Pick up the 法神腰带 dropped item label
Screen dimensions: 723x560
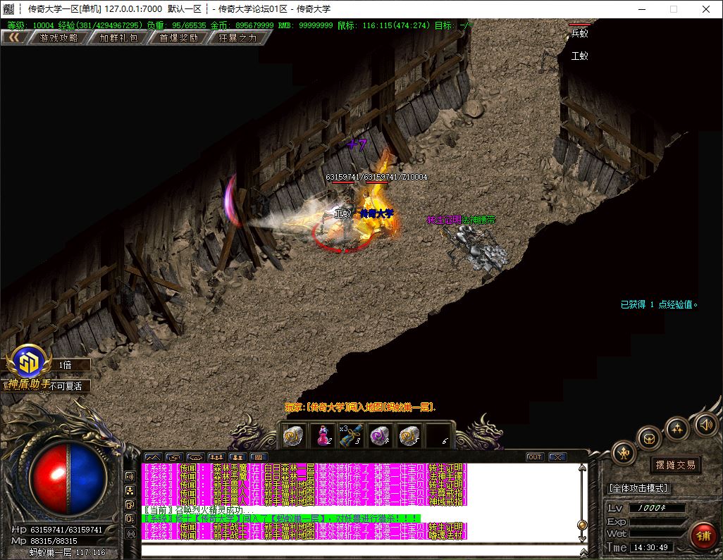[x=478, y=220]
